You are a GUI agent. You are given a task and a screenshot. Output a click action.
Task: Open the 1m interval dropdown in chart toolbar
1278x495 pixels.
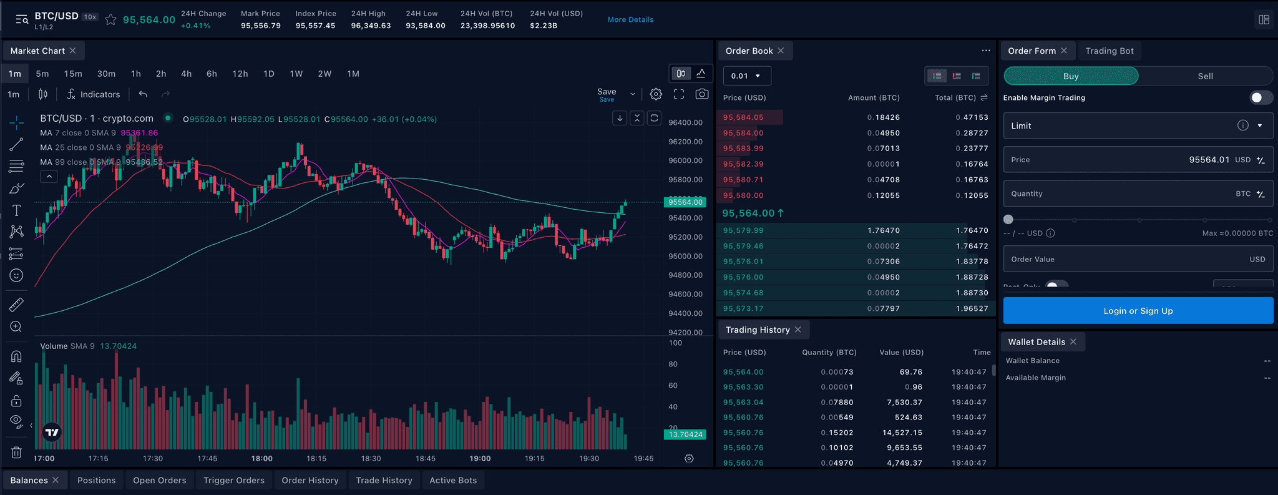(x=14, y=94)
